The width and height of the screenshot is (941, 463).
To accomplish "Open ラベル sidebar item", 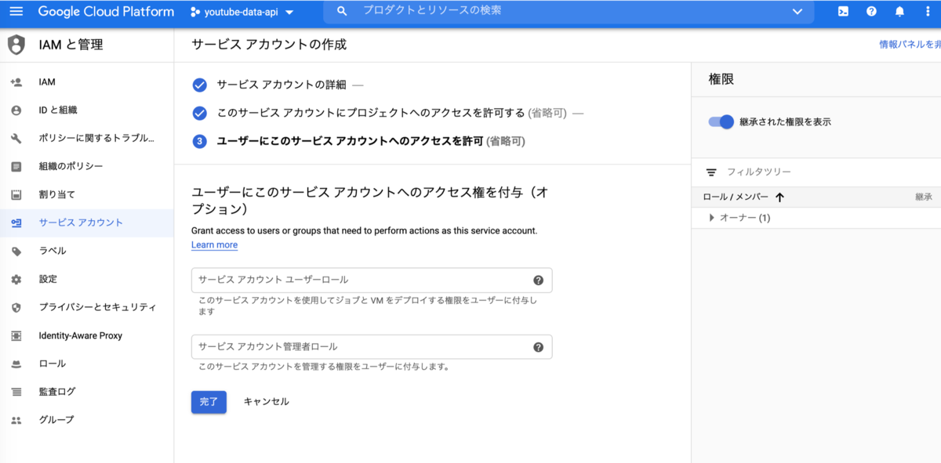I will click(x=86, y=251).
